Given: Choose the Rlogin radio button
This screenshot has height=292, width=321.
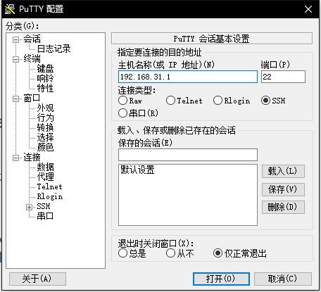Looking at the screenshot, I should [x=218, y=101].
